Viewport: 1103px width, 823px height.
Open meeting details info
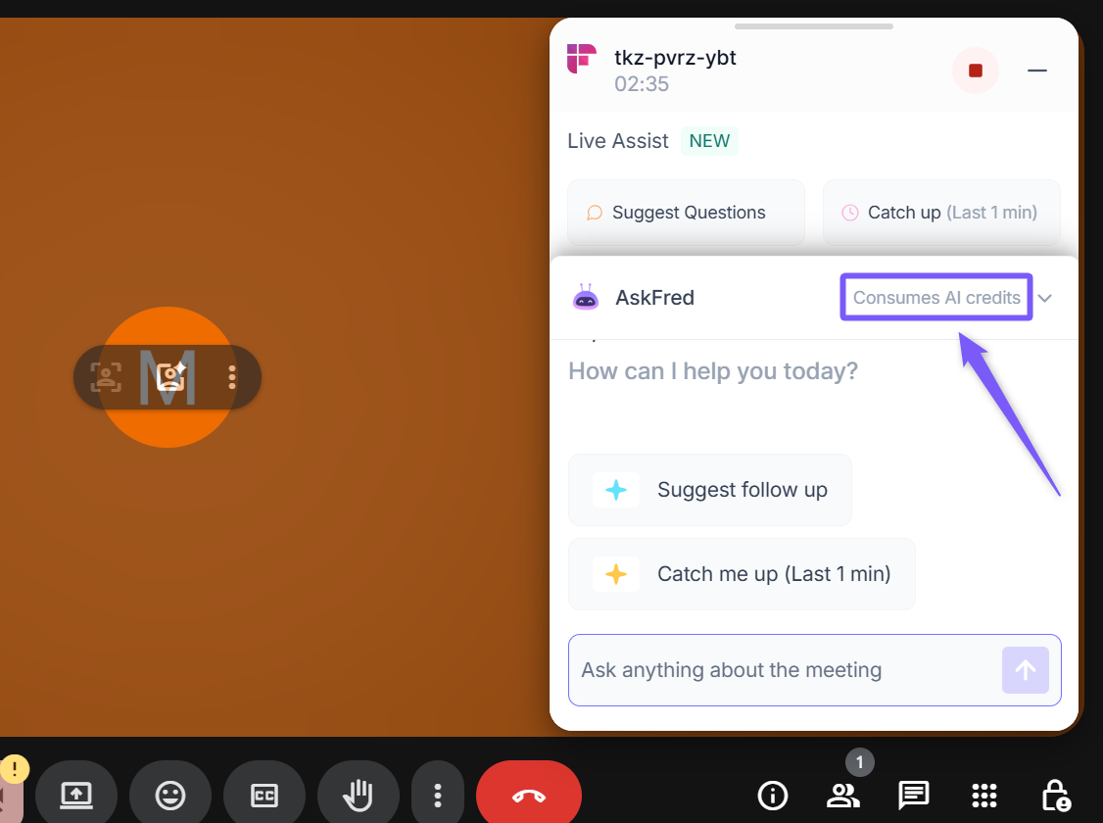point(772,796)
